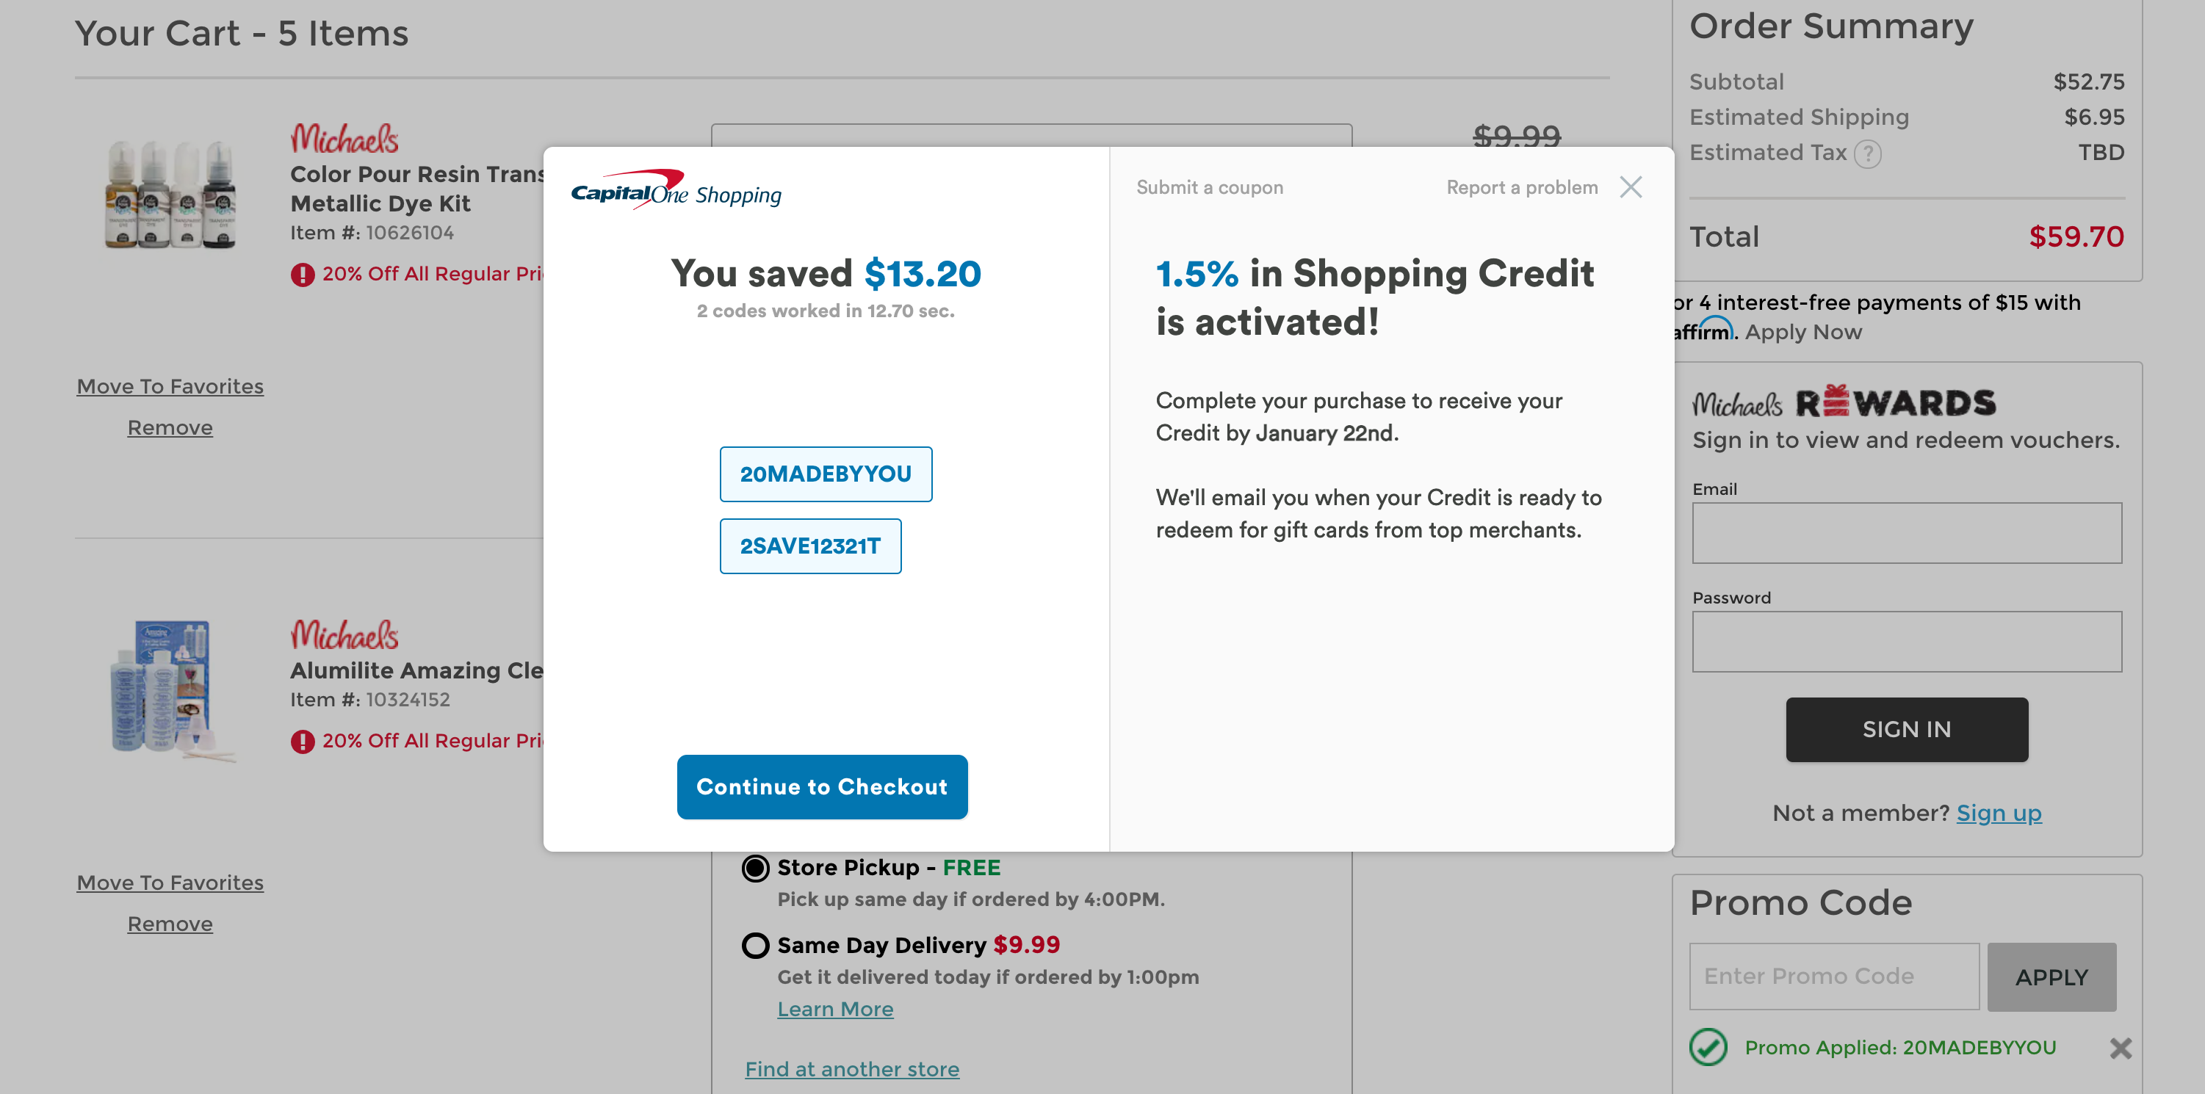Click the Color Pour Resin dye kit thumbnail
The height and width of the screenshot is (1094, 2205).
pos(170,195)
